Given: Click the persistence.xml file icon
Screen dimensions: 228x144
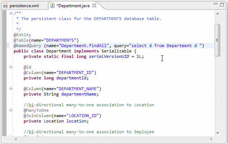Looking at the screenshot, I should (x=5, y=6).
